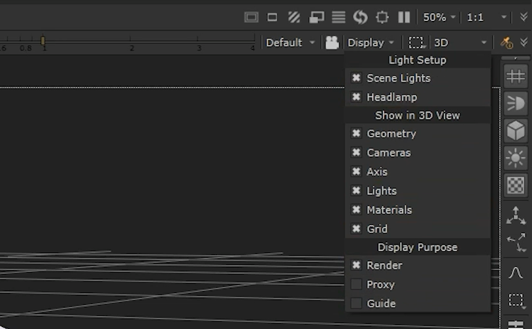The image size is (532, 329).
Task: Open the 3D view mode dropdown
Action: tap(460, 43)
